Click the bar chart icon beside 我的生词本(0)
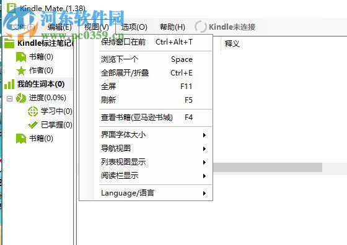This screenshot has height=245, width=347. point(9,84)
